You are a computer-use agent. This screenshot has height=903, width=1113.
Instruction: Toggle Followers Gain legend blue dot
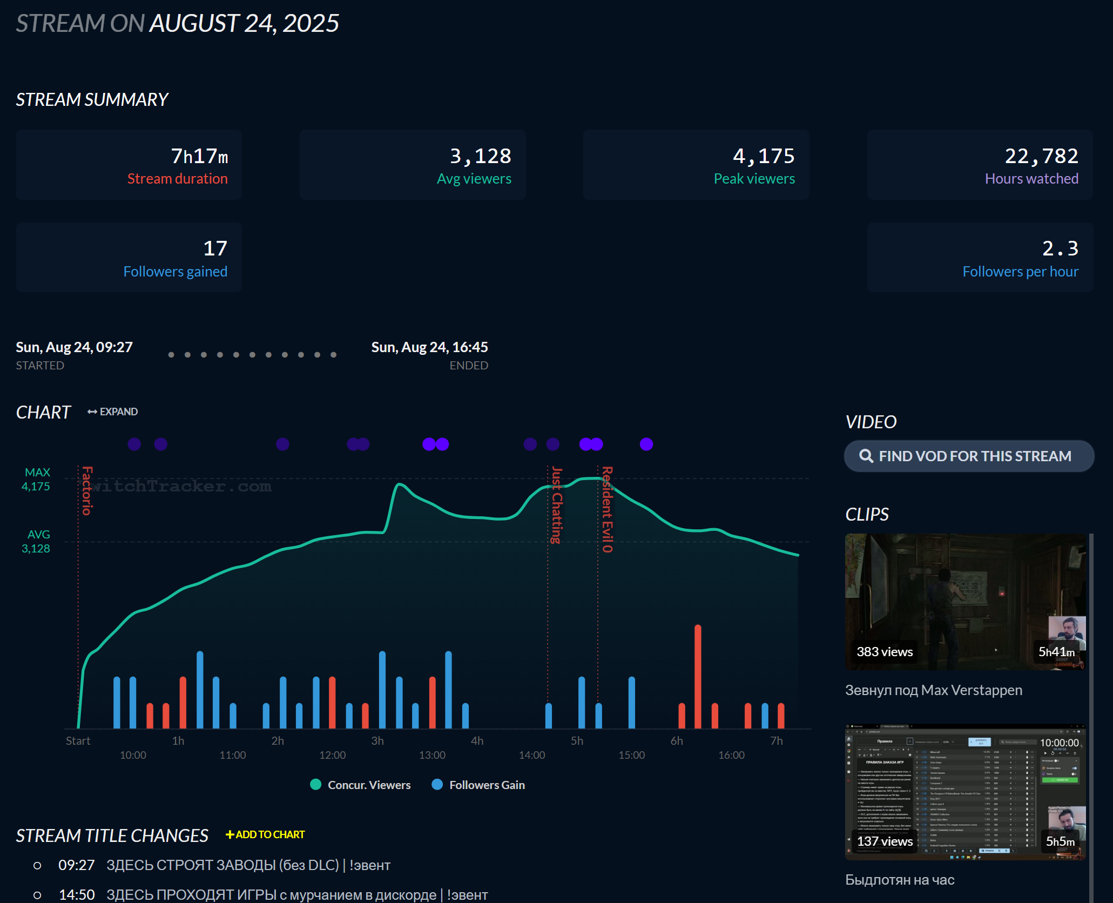coord(437,785)
